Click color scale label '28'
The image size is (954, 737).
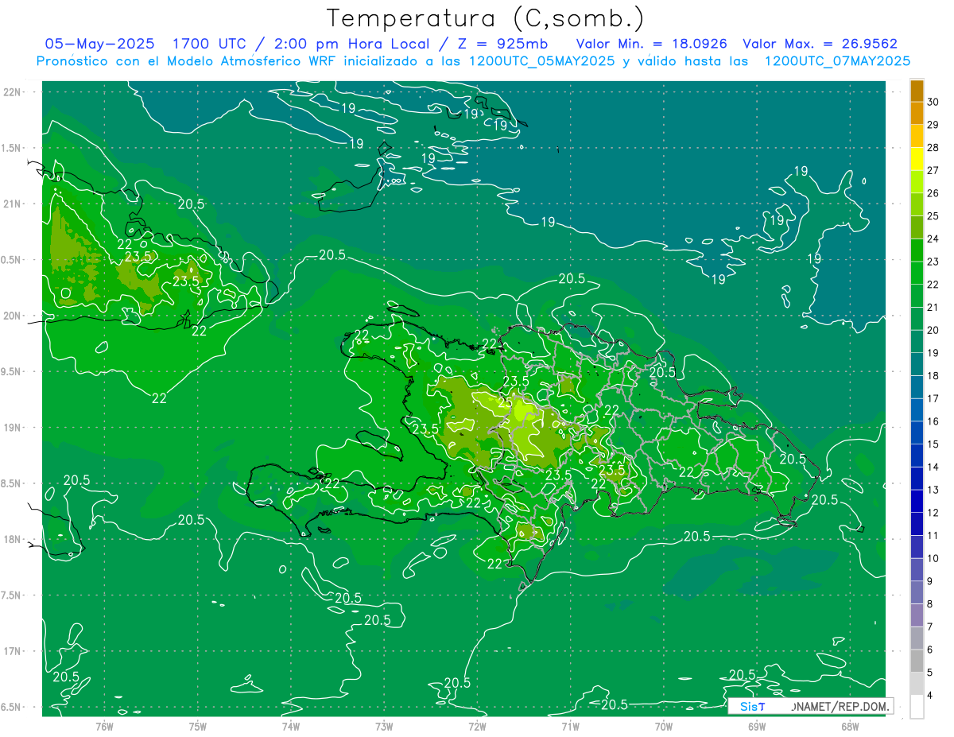pyautogui.click(x=933, y=148)
